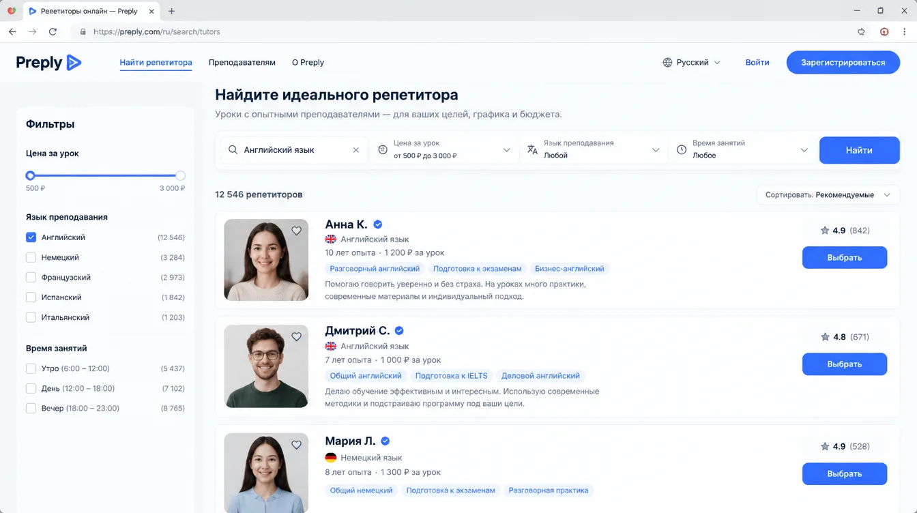
Task: Uncheck the Английский language filter
Action: tap(31, 237)
